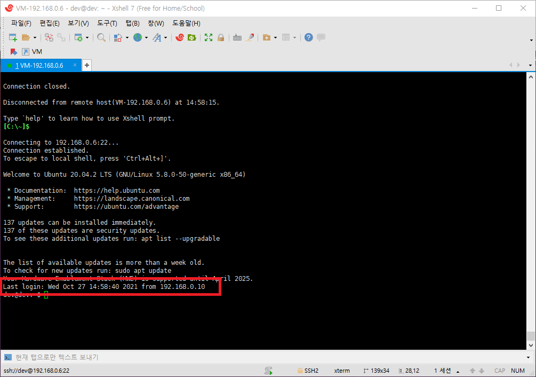Screen dimensions: 536x377
Task: Expand the layout panes dropdown arrow
Action: (294, 37)
